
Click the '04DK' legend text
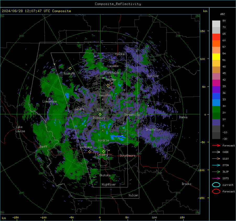tap(226, 152)
